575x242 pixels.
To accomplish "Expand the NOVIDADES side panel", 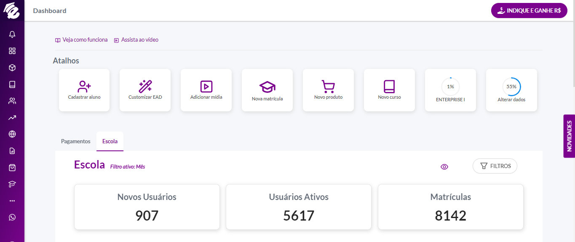I will [569, 136].
